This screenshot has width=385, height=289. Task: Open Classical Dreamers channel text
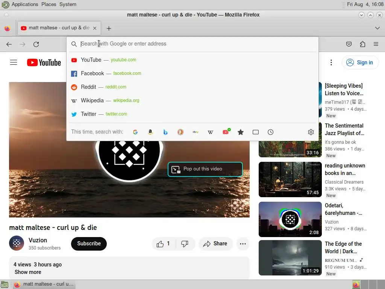coord(344,182)
